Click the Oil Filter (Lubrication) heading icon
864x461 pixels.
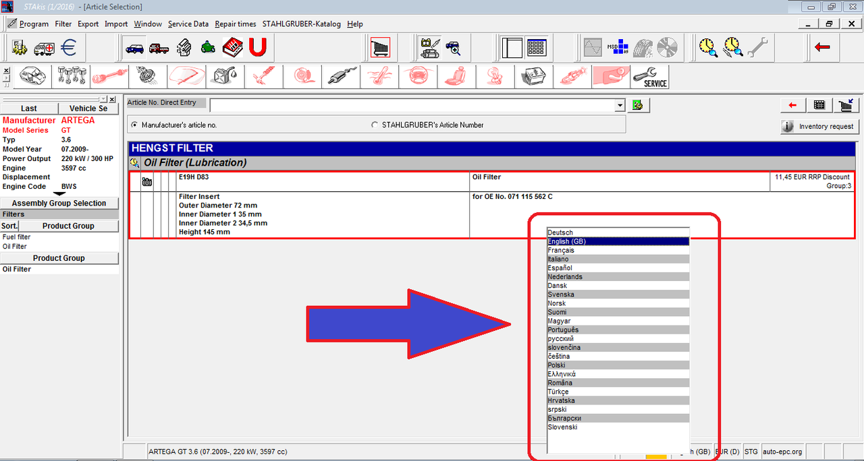click(134, 162)
